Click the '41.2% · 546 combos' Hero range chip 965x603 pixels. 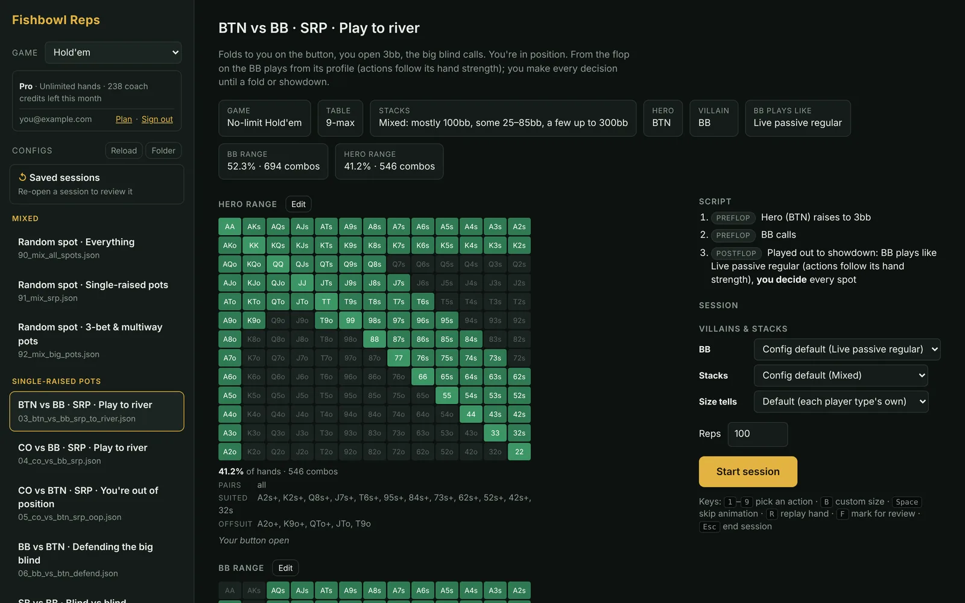pyautogui.click(x=389, y=162)
